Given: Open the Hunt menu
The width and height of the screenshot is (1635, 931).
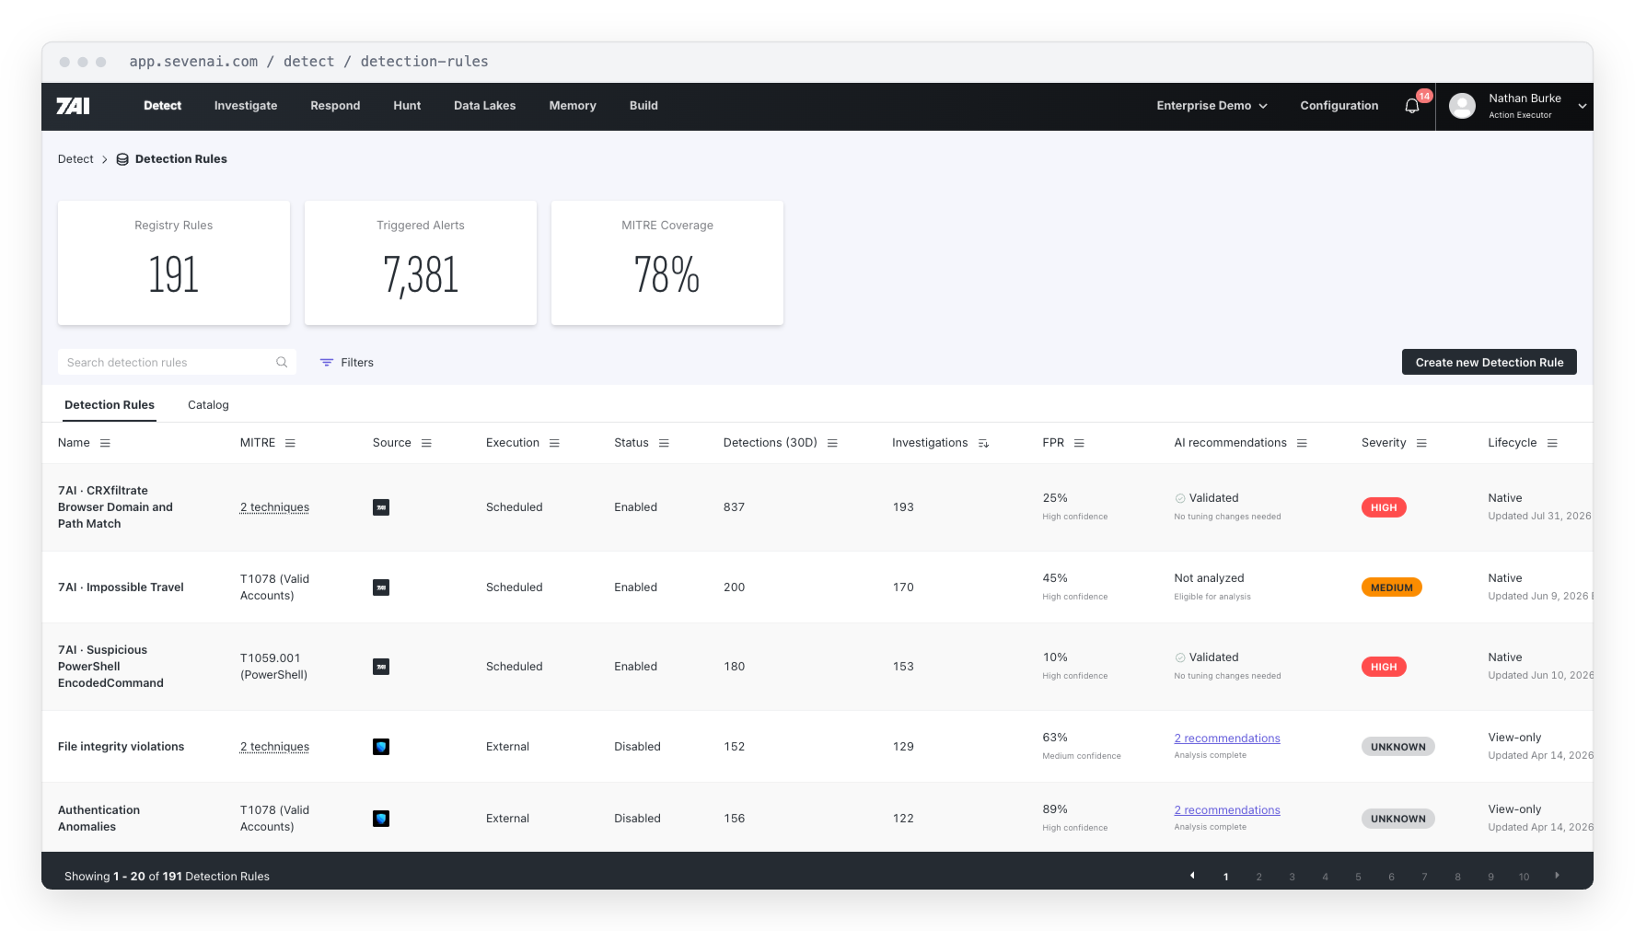Looking at the screenshot, I should click(407, 106).
